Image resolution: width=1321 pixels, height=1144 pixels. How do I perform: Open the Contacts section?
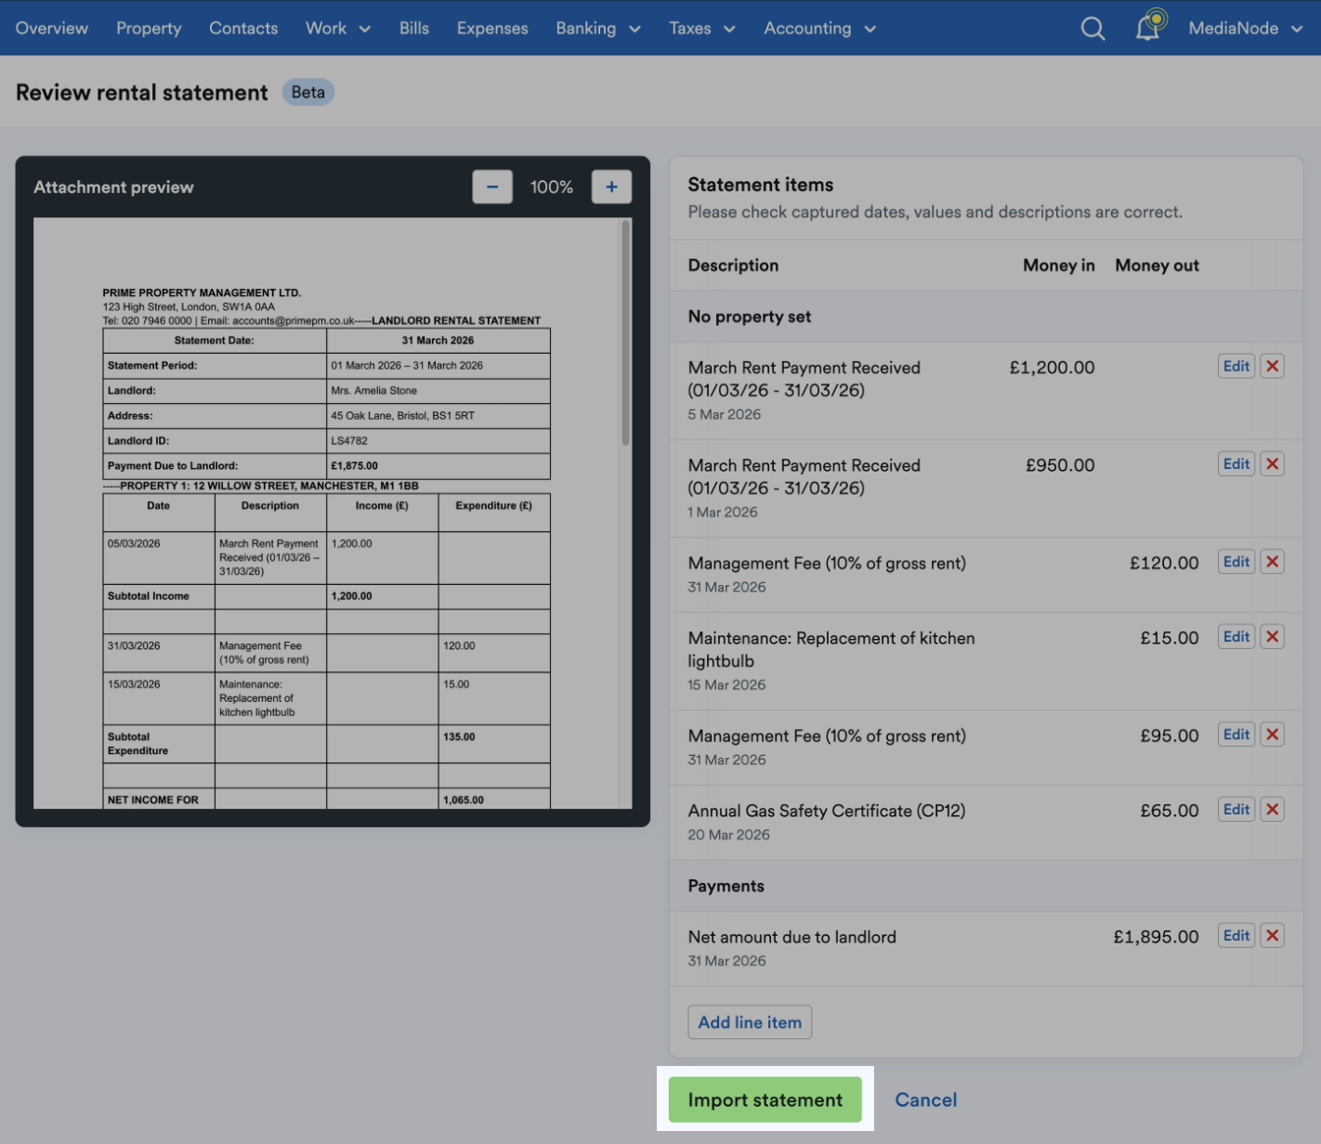coord(243,28)
